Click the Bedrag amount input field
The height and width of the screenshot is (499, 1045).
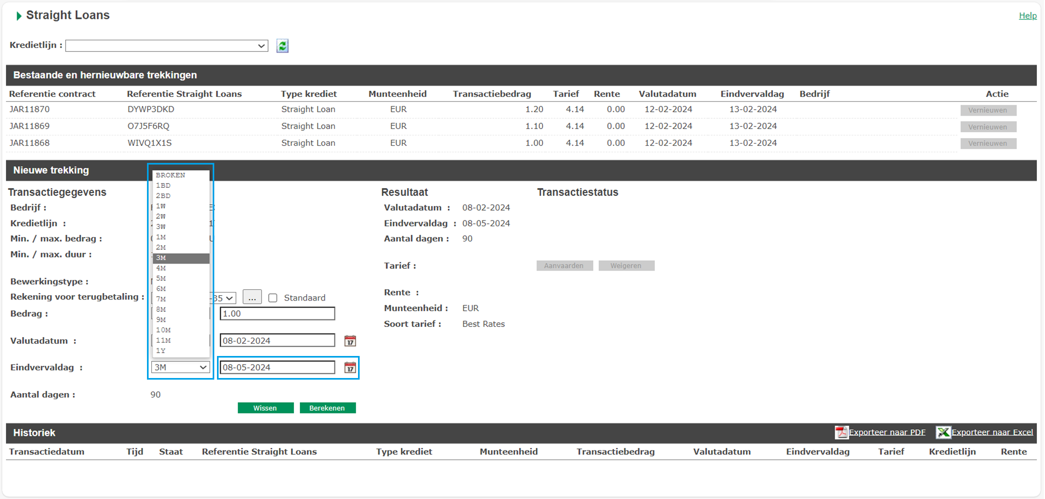tap(277, 313)
